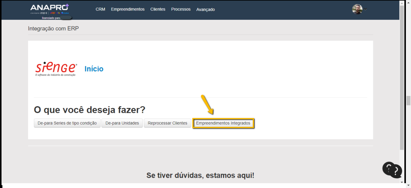Click the Sienge logo
Screen dimensions: 411x188
click(56, 69)
